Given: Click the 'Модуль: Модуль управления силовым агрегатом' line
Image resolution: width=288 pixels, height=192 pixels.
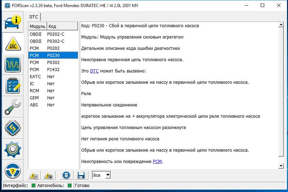Looking at the screenshot, I should point(132,37).
